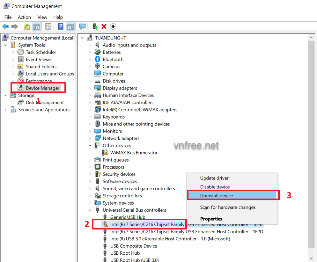Select Update driver in the context menu
The width and height of the screenshot is (317, 262).
tap(214, 178)
